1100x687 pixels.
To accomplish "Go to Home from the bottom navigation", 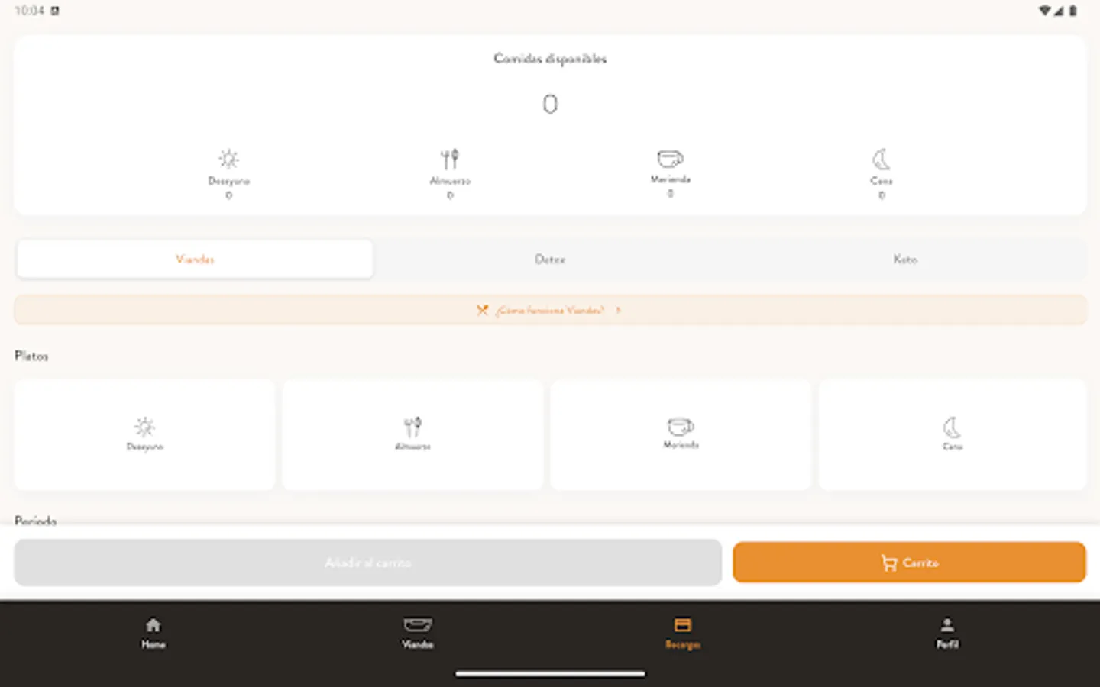I will [152, 632].
